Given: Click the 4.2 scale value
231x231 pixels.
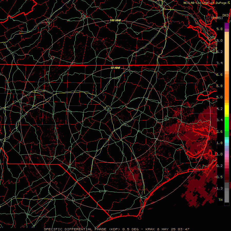Looking at the screenshot, I should [219, 109].
